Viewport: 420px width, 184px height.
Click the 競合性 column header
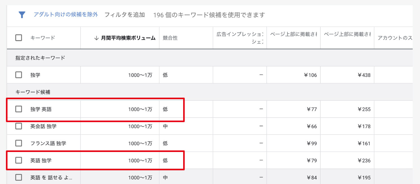coord(170,38)
